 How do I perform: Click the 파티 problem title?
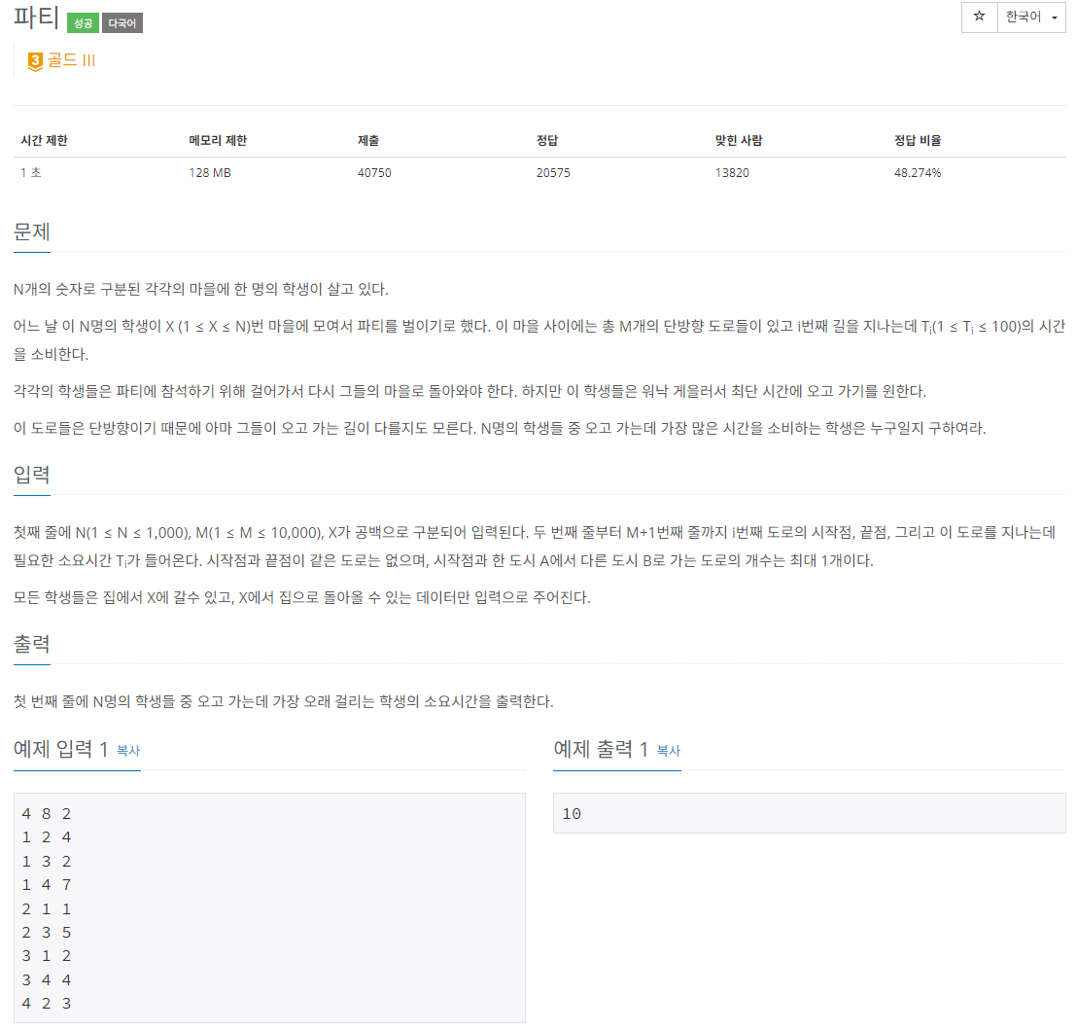(x=36, y=18)
